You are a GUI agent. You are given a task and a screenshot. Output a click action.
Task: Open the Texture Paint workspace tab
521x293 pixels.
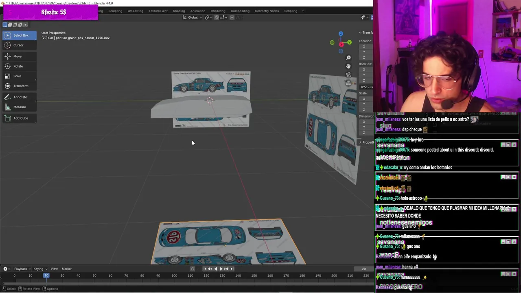click(x=158, y=11)
